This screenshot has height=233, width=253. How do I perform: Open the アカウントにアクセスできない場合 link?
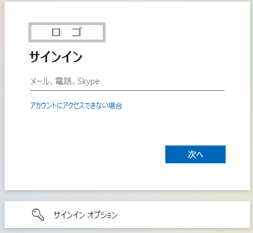[x=77, y=105]
